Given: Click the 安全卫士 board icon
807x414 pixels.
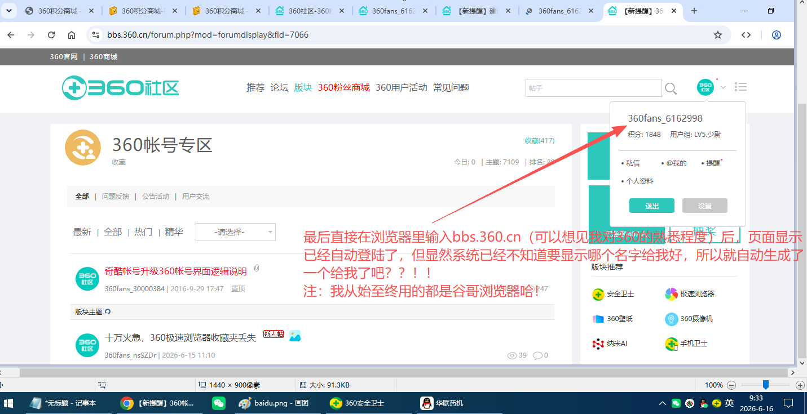Looking at the screenshot, I should tap(598, 294).
